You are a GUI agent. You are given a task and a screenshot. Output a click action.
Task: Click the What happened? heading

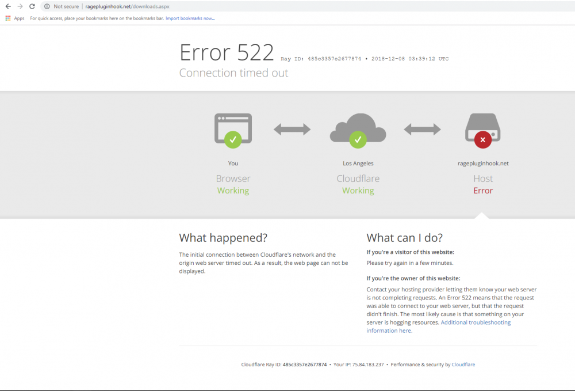[x=223, y=238]
